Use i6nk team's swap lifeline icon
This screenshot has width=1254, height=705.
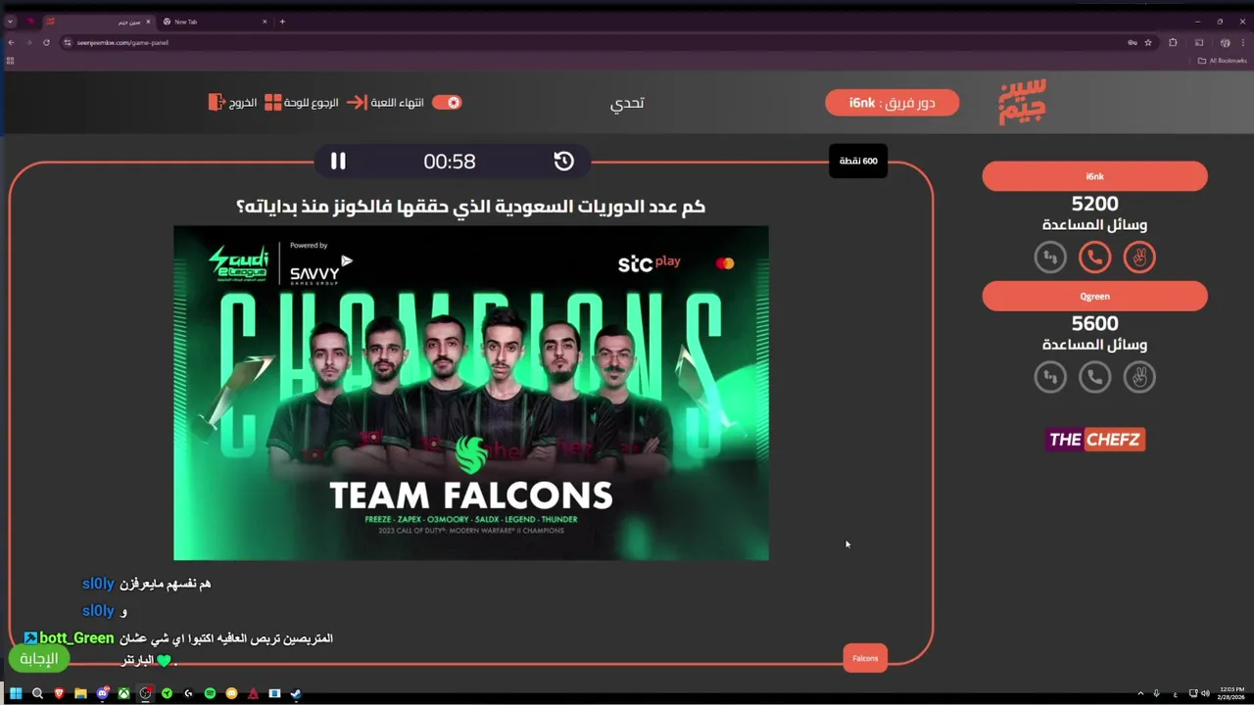coord(1050,258)
